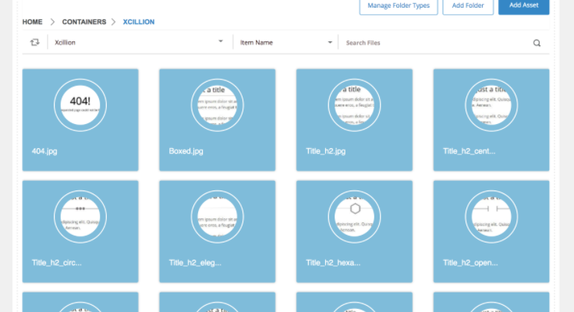Open the Title_h2_circ... asset thumbnail
Image resolution: width=574 pixels, height=312 pixels.
click(80, 216)
